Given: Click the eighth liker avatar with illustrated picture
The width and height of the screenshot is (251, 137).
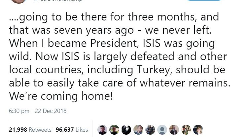Looking at the screenshot, I should point(186,129).
